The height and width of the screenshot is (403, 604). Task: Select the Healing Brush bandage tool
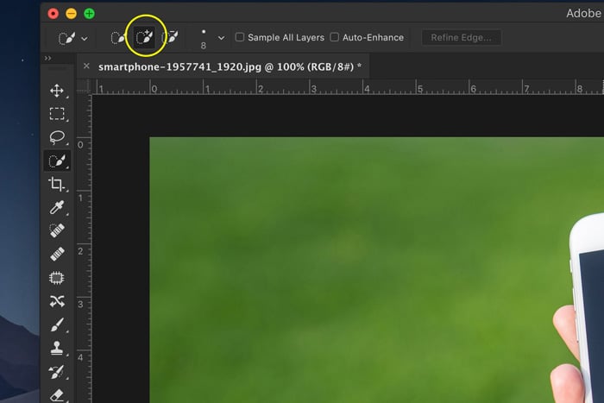57,255
